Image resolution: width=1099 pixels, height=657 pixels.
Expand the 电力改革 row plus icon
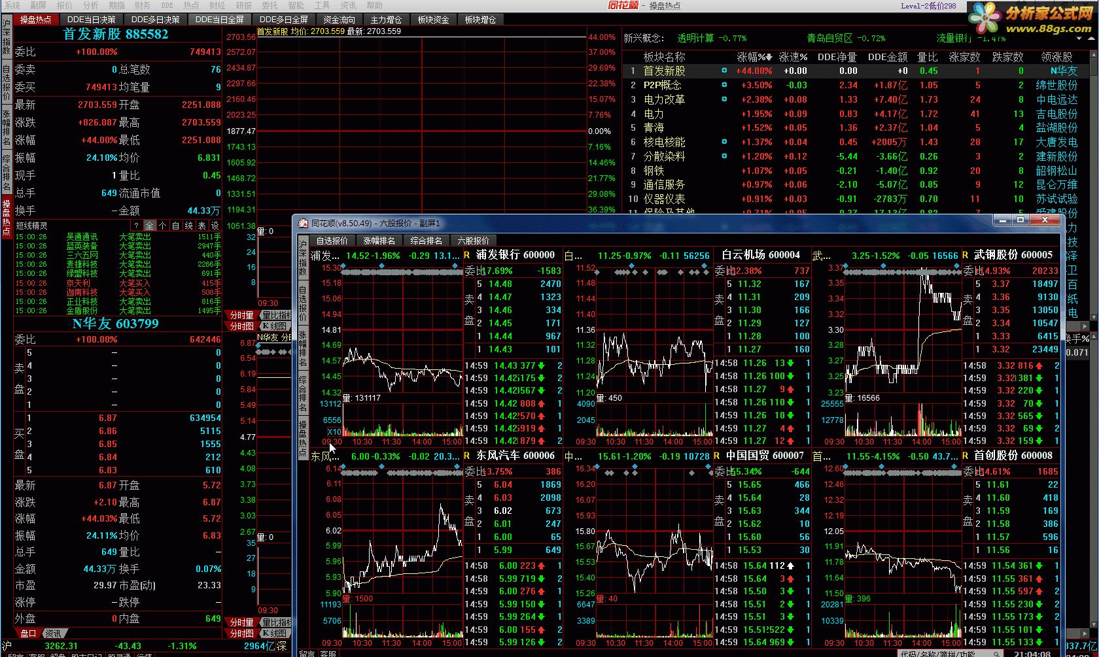click(724, 99)
